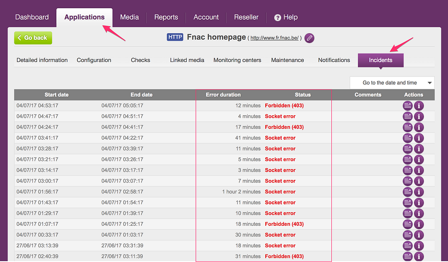Select the Checks tab

point(140,60)
